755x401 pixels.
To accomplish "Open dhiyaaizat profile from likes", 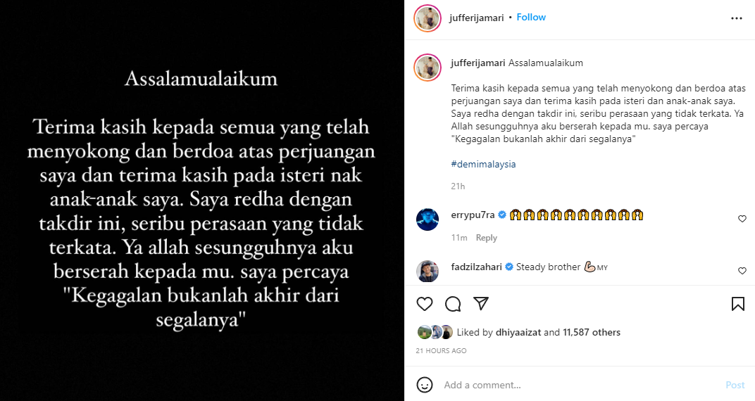I will click(x=518, y=332).
